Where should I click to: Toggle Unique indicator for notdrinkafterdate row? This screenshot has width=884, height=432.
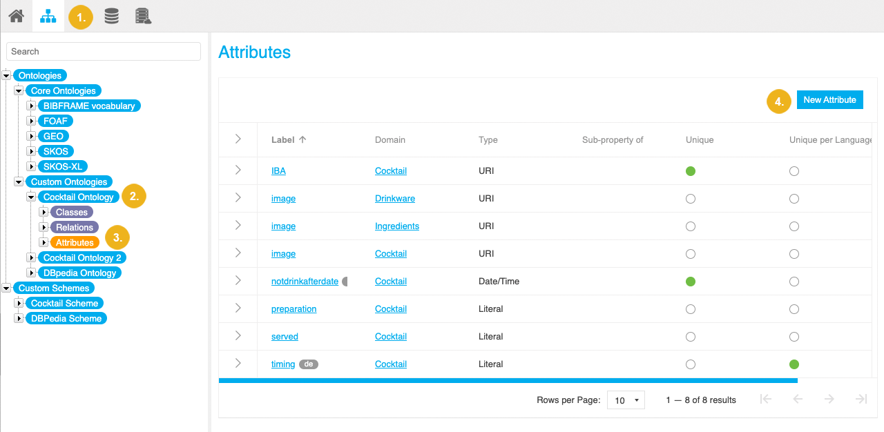point(690,282)
